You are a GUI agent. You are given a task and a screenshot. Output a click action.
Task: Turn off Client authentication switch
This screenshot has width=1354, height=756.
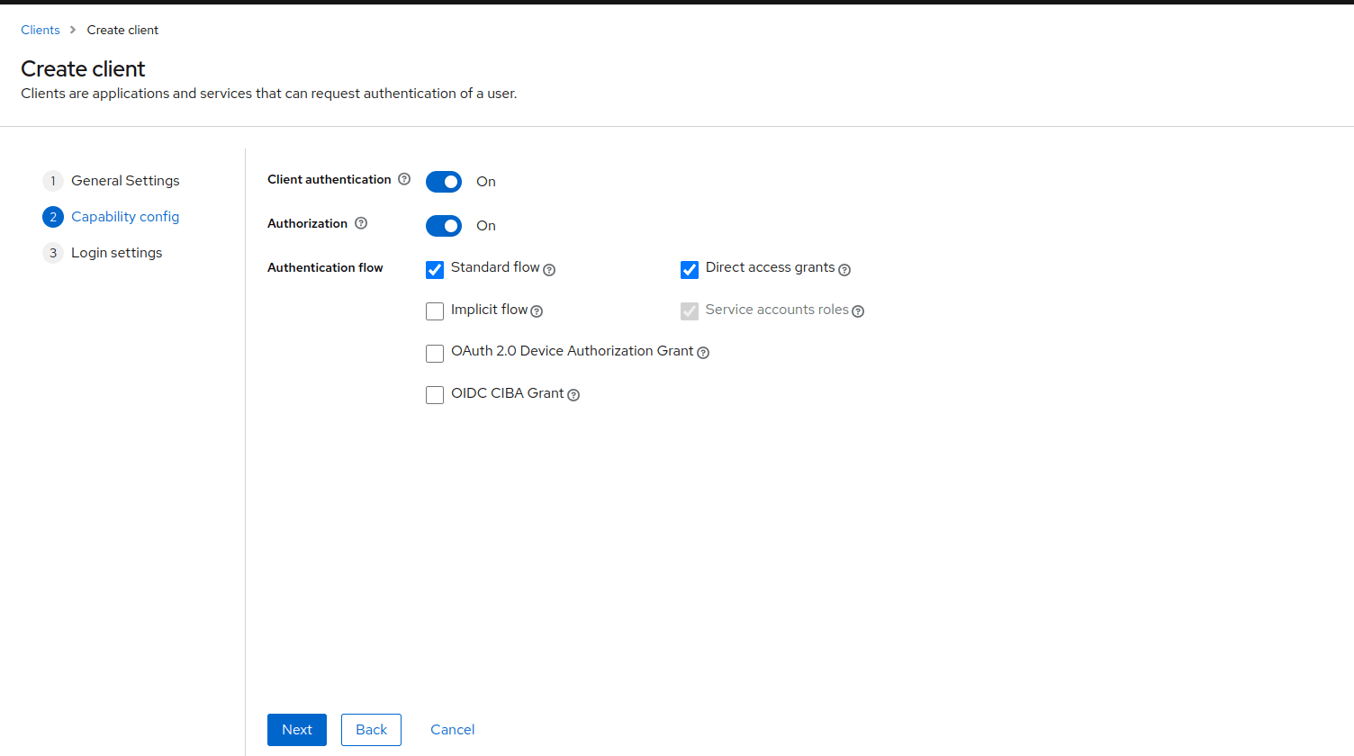[x=444, y=182]
